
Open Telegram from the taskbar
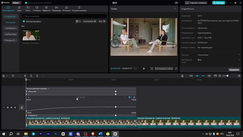(x=33, y=134)
